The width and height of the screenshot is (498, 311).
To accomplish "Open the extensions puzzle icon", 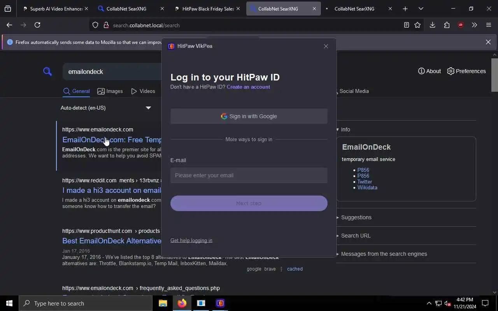I will [x=447, y=25].
